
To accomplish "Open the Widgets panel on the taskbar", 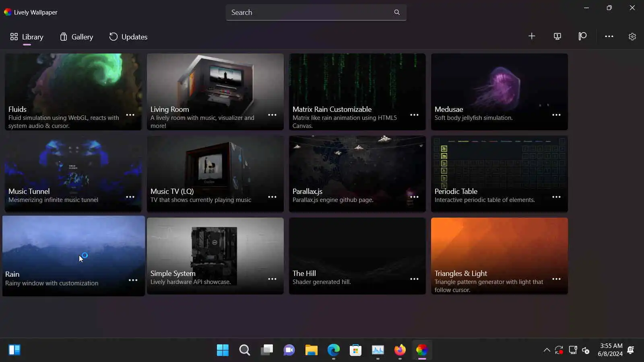I will (14, 350).
